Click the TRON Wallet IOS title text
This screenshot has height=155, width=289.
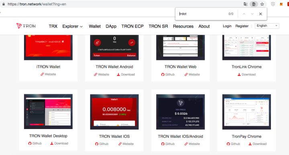coord(114,137)
